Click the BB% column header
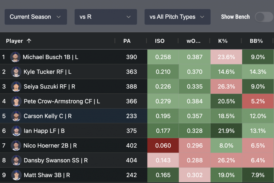 (256, 41)
